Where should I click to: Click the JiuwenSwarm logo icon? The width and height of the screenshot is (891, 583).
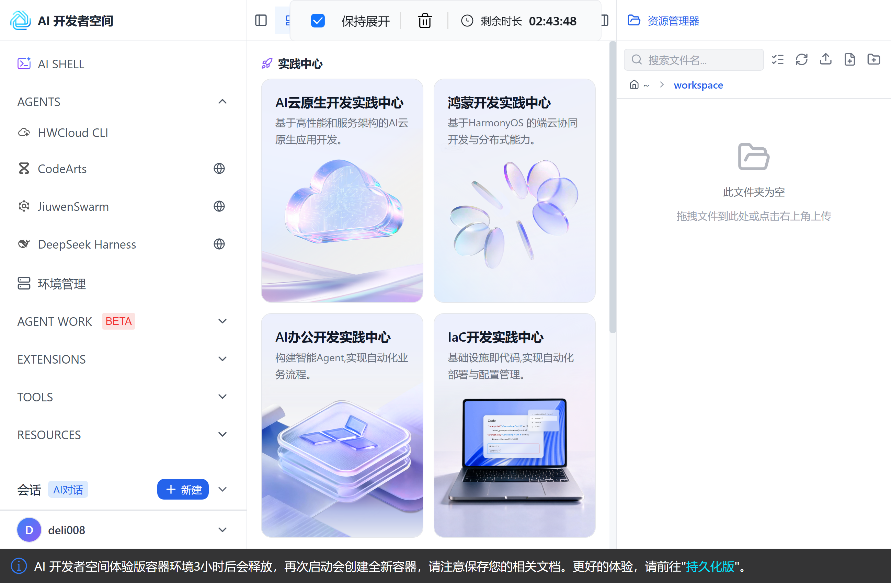(24, 206)
